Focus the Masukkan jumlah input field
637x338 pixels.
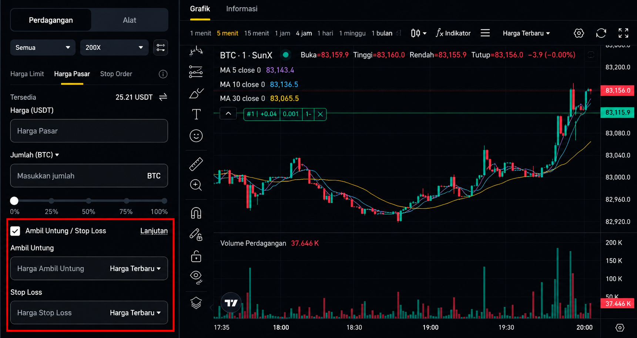(89, 176)
